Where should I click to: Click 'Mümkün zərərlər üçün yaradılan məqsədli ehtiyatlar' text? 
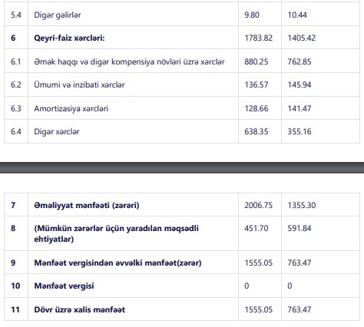tap(116, 233)
